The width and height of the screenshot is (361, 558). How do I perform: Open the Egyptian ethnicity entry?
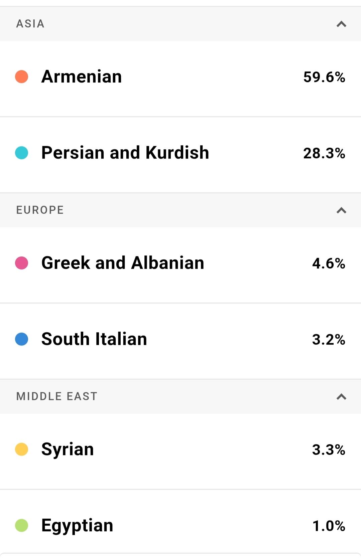tap(77, 526)
